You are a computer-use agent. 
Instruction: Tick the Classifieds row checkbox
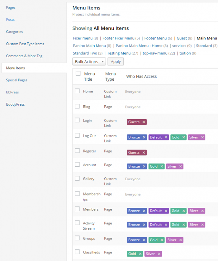[77, 252]
